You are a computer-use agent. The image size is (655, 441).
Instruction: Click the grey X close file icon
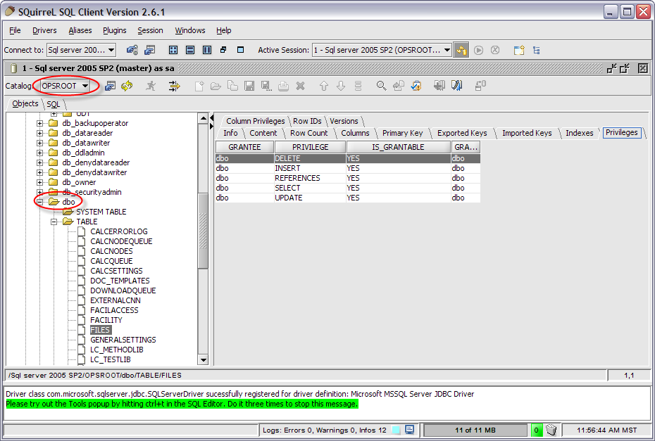point(300,86)
